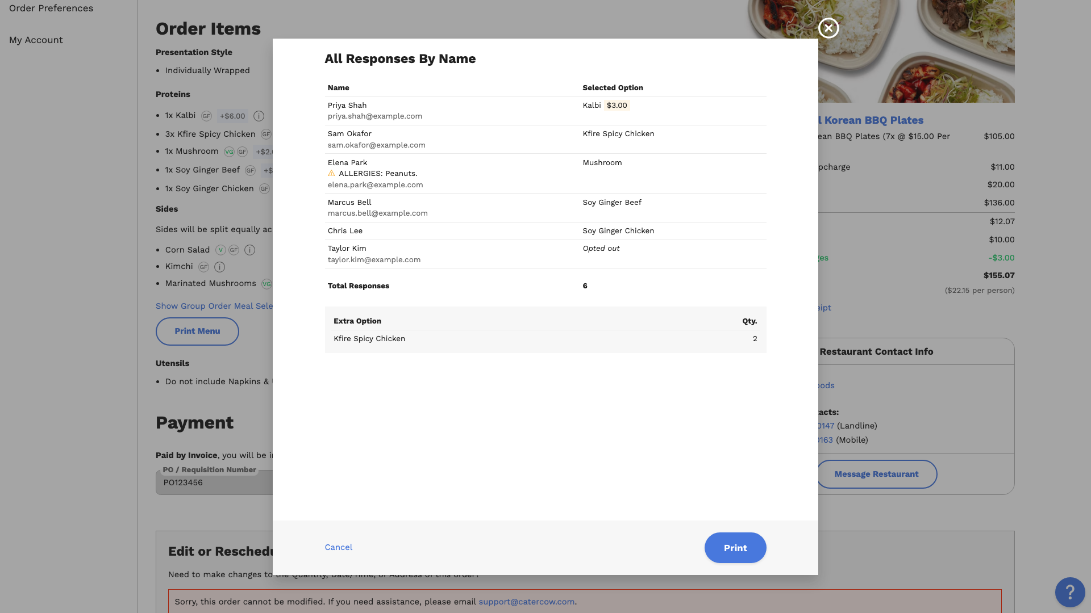Click the info icon next to Kimchi
Image resolution: width=1091 pixels, height=613 pixels.
219,267
